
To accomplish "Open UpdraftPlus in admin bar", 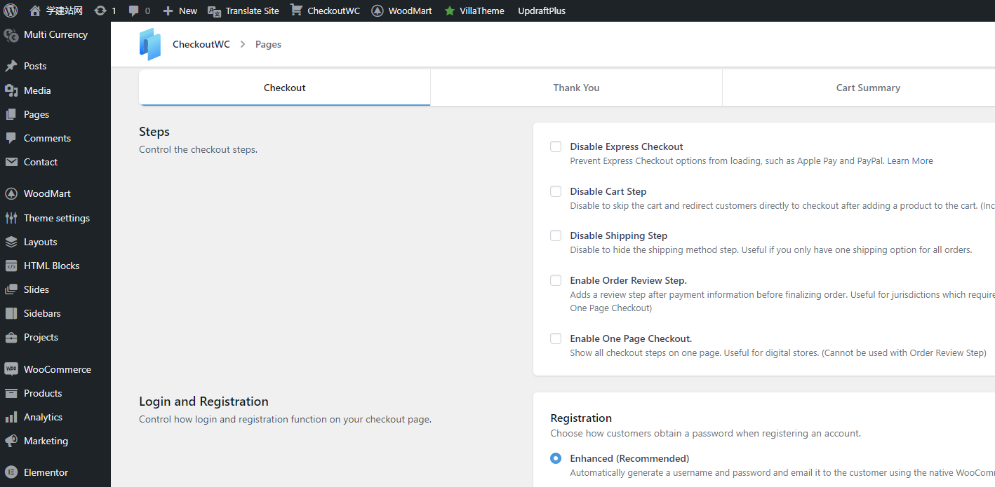I will [x=542, y=11].
